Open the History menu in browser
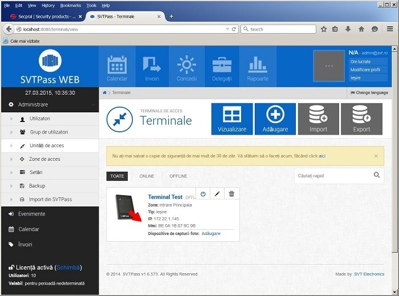The image size is (399, 296). (x=48, y=5)
